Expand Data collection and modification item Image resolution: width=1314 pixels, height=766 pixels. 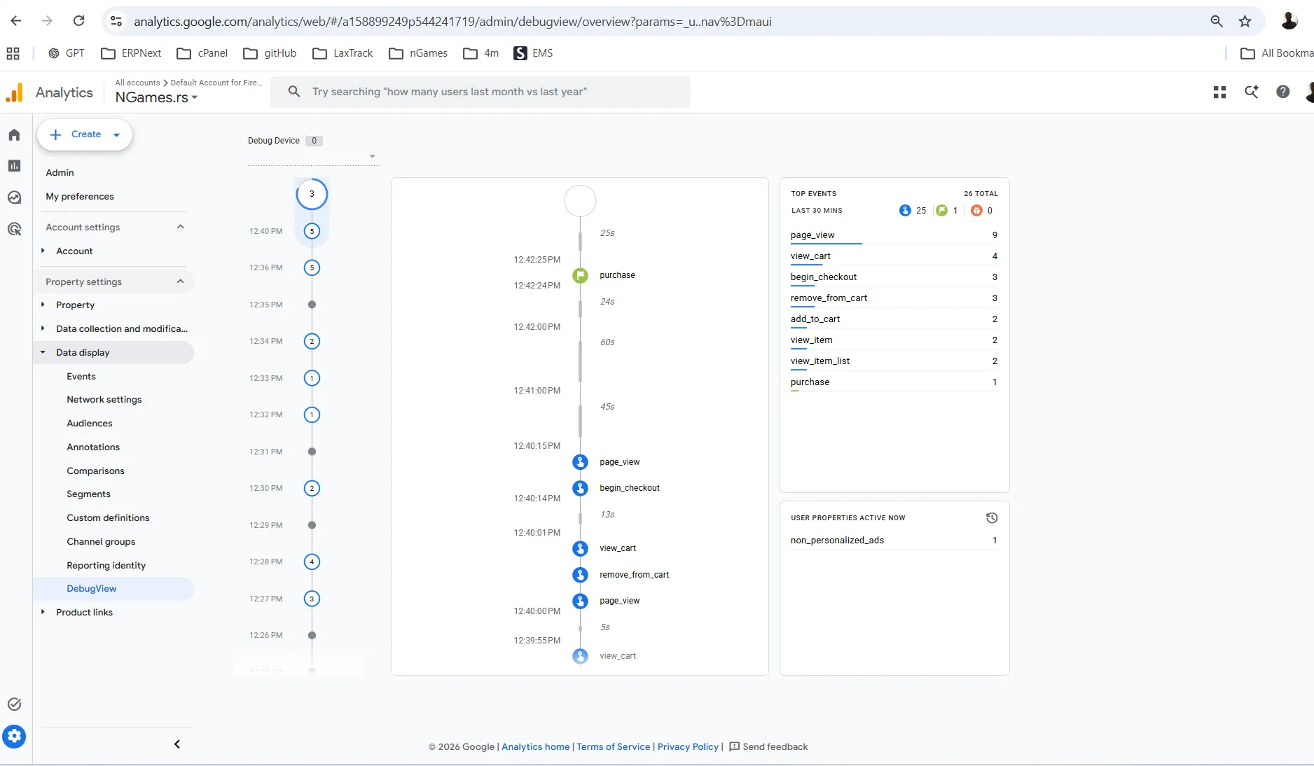point(43,328)
